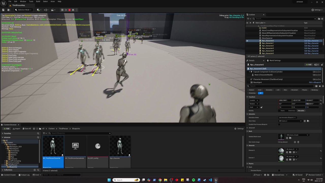Open the Tools menu
The image size is (325, 183).
click(x=31, y=2)
